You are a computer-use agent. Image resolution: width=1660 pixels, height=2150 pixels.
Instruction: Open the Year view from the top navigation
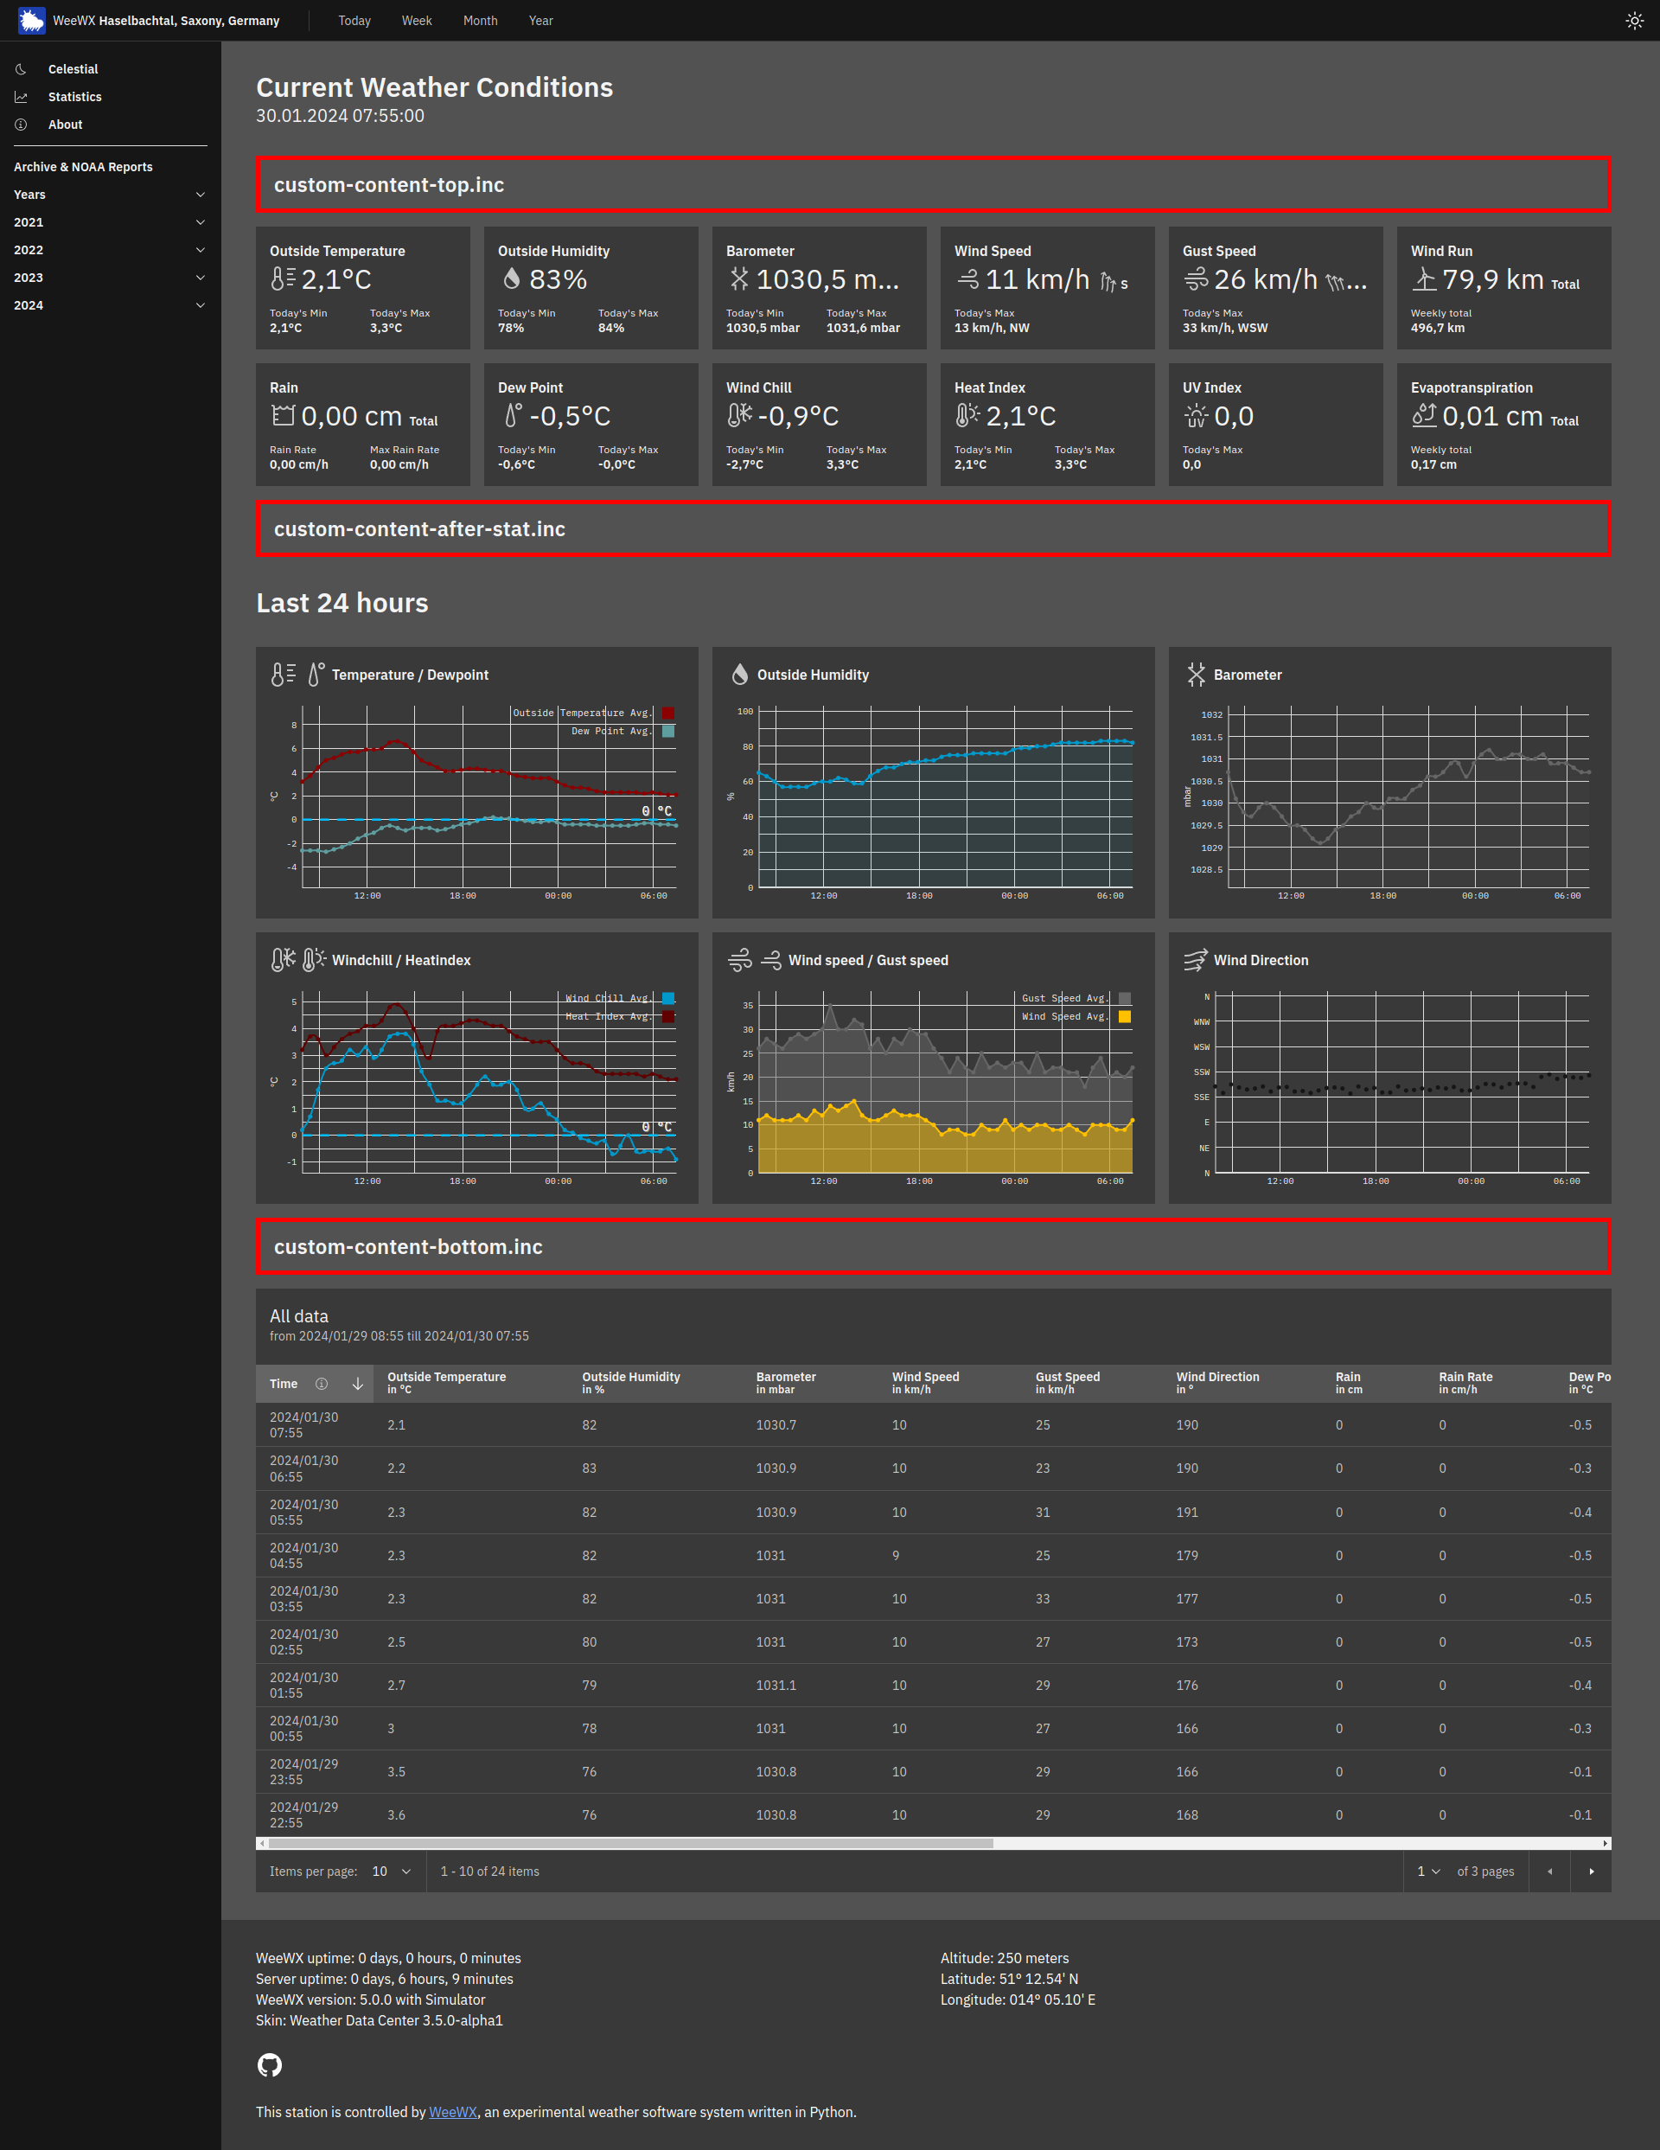coord(540,20)
